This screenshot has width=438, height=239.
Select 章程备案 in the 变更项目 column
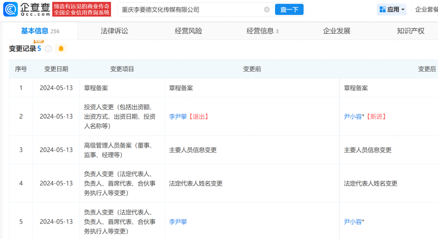coord(96,88)
